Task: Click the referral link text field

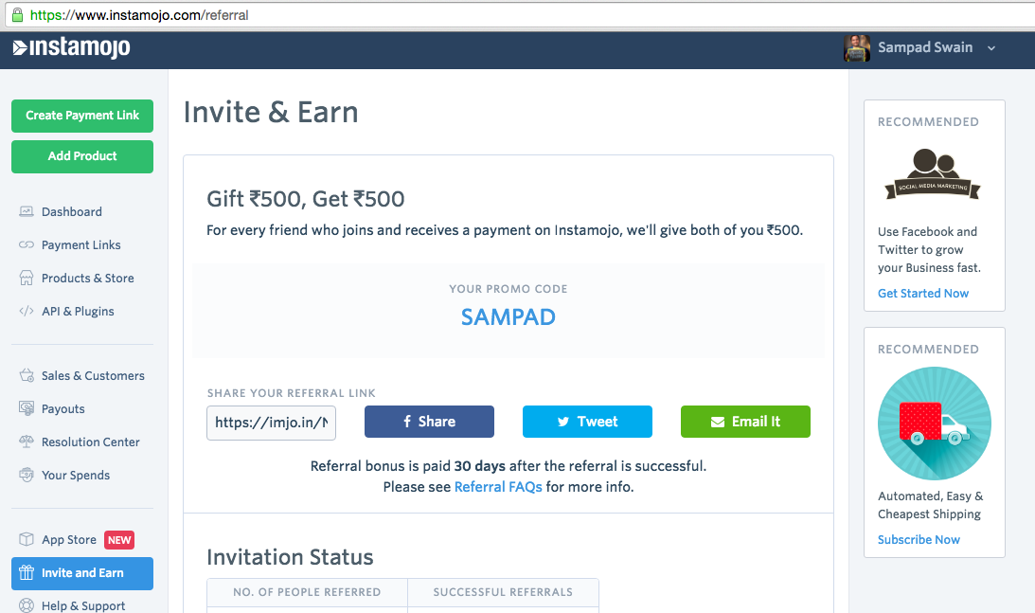Action: pos(271,423)
